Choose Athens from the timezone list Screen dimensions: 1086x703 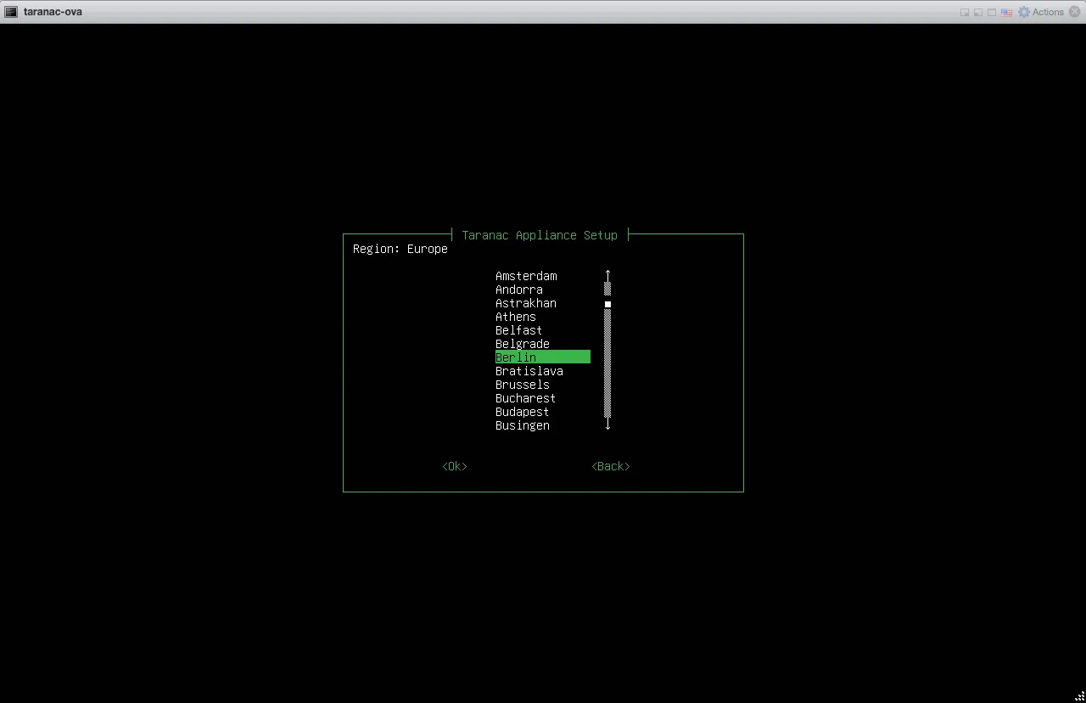516,317
